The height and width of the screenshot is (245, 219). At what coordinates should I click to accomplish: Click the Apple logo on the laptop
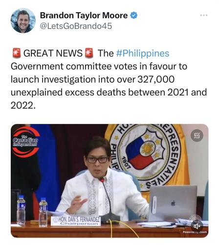(173, 203)
